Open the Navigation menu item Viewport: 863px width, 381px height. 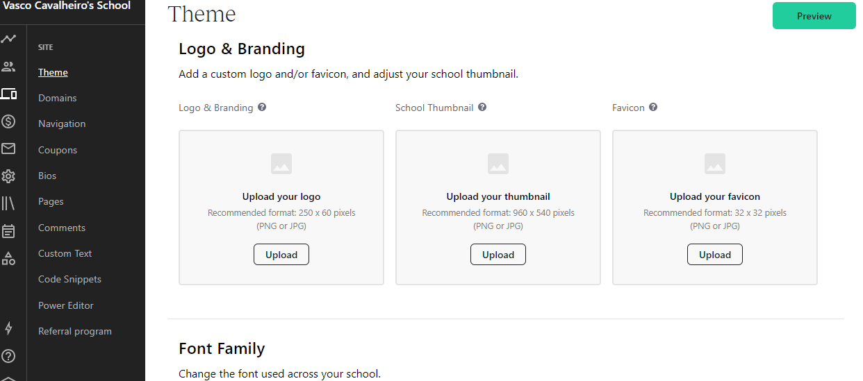click(x=62, y=124)
